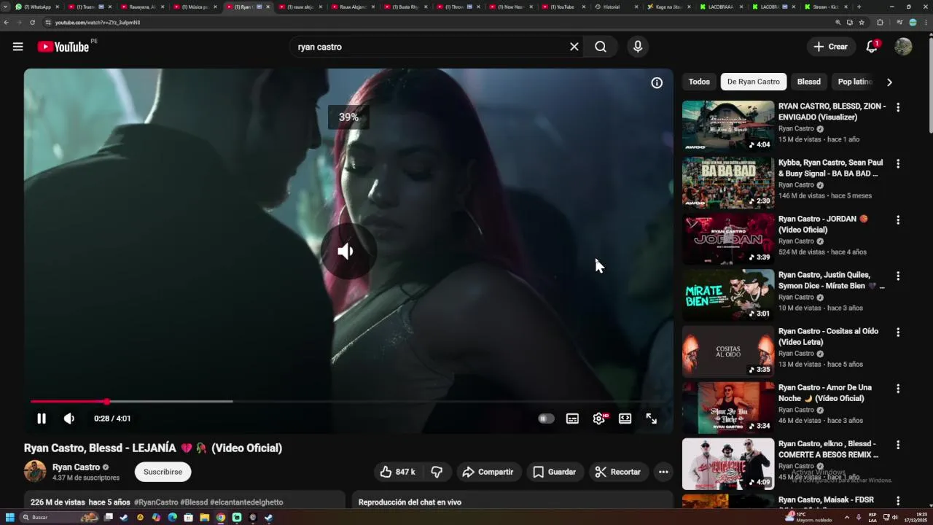Image resolution: width=933 pixels, height=525 pixels.
Task: Run search with the magnifier button
Action: 601,47
